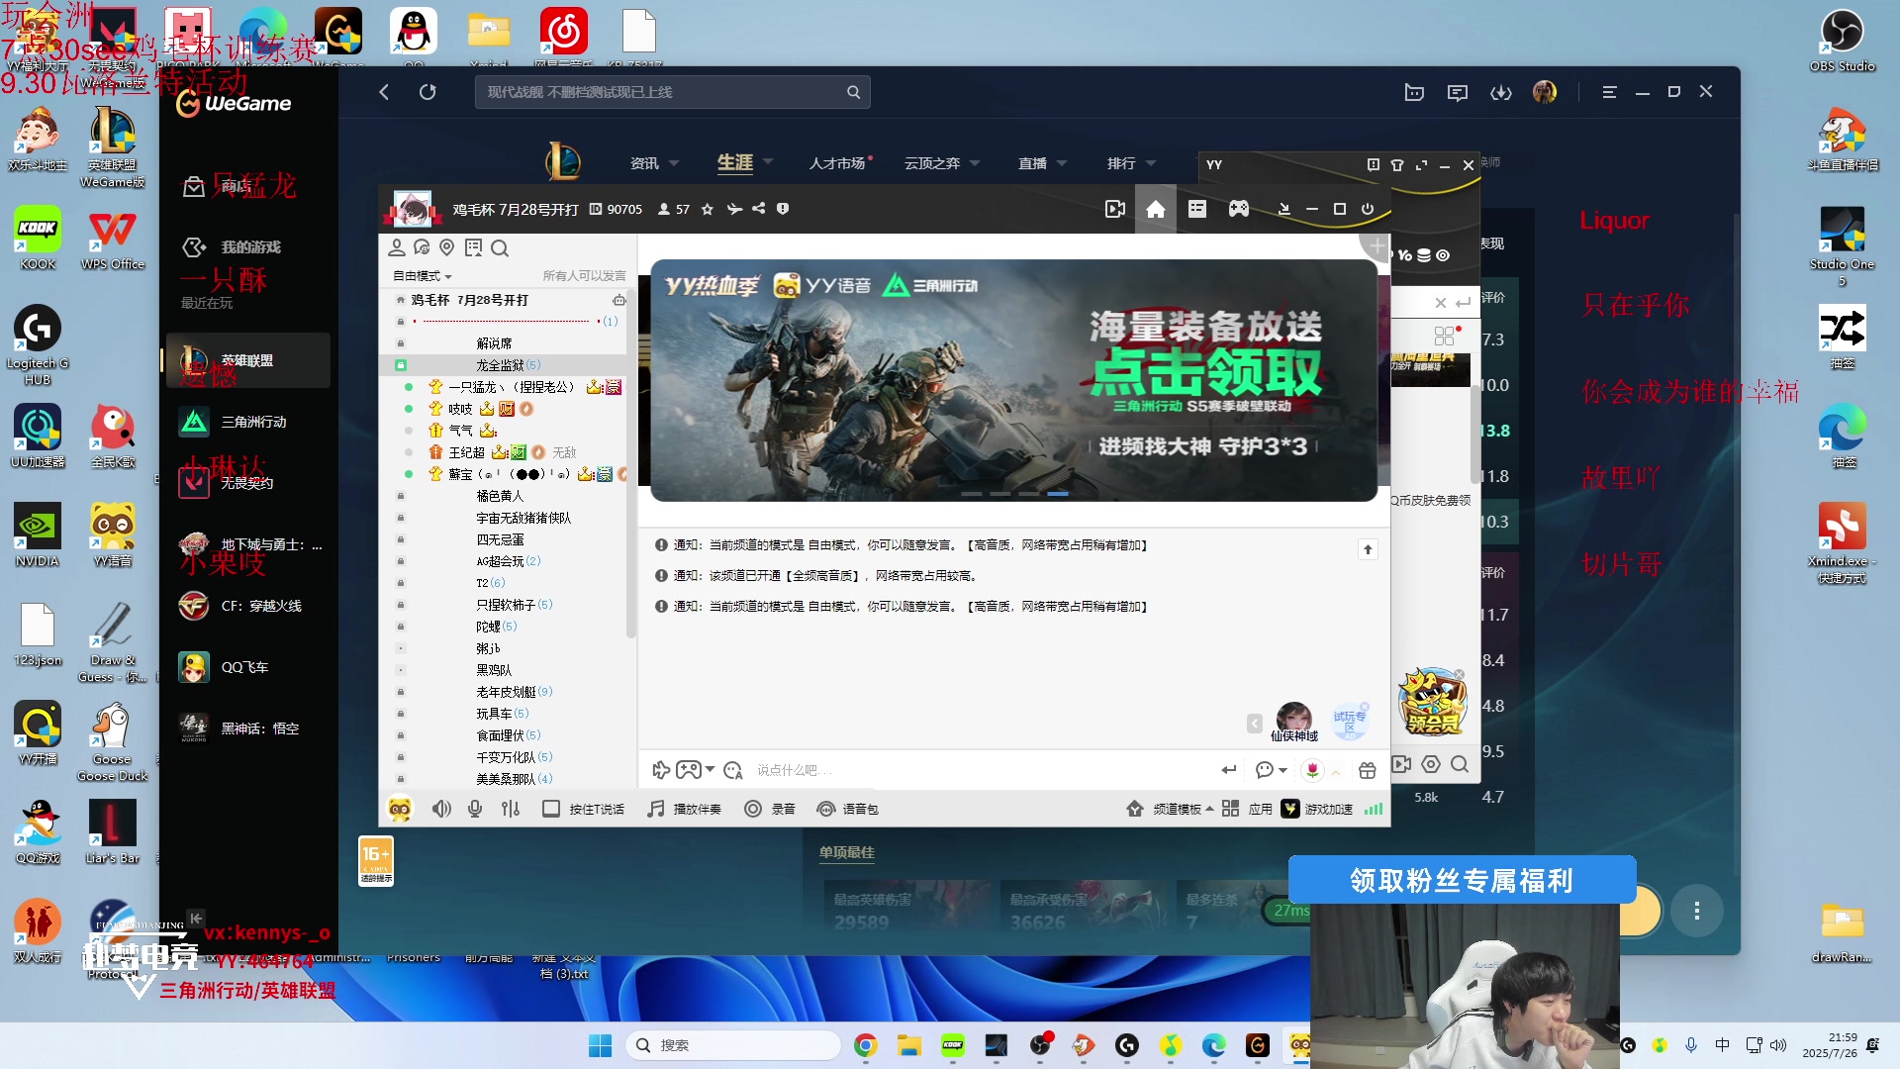The width and height of the screenshot is (1900, 1069).
Task: Click the shield report icon
Action: pyautogui.click(x=783, y=209)
